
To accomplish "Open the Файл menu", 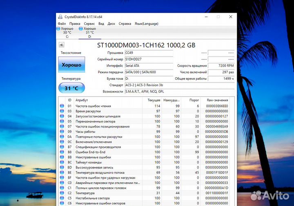I will pyautogui.click(x=62, y=24).
